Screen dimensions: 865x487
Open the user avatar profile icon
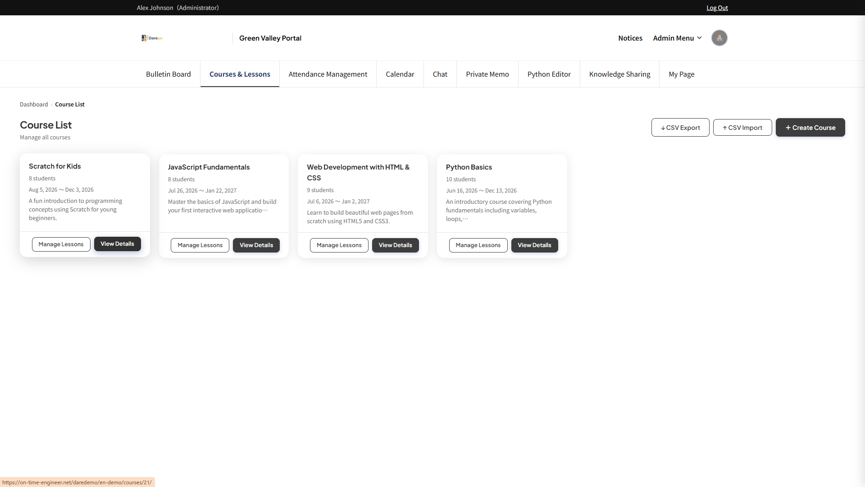(719, 38)
